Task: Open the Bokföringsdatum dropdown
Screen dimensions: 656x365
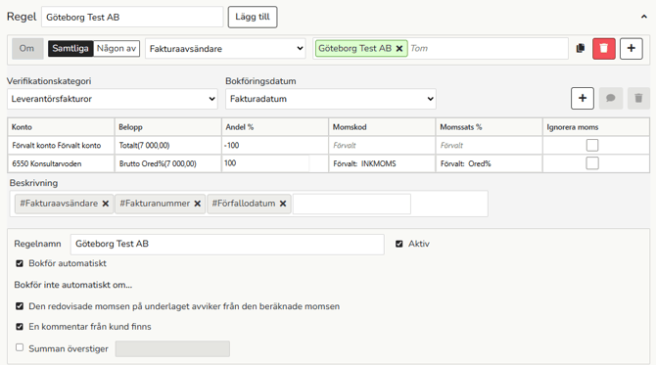Action: point(331,99)
